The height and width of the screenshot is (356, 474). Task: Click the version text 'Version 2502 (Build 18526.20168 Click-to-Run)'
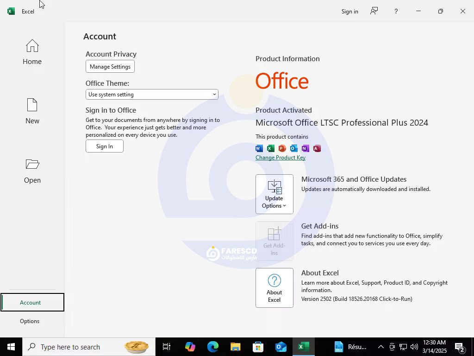pyautogui.click(x=357, y=299)
